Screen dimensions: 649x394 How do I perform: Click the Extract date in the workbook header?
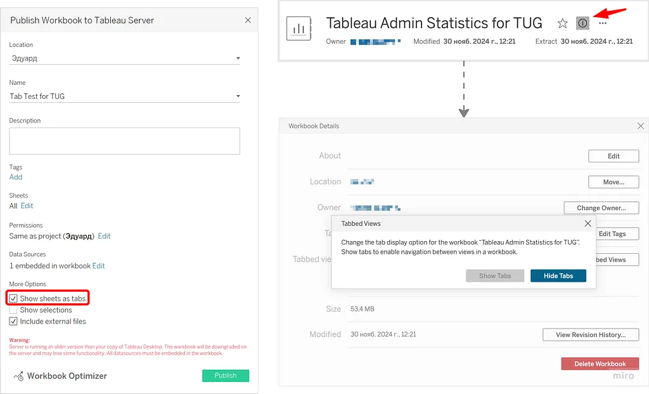tap(596, 41)
